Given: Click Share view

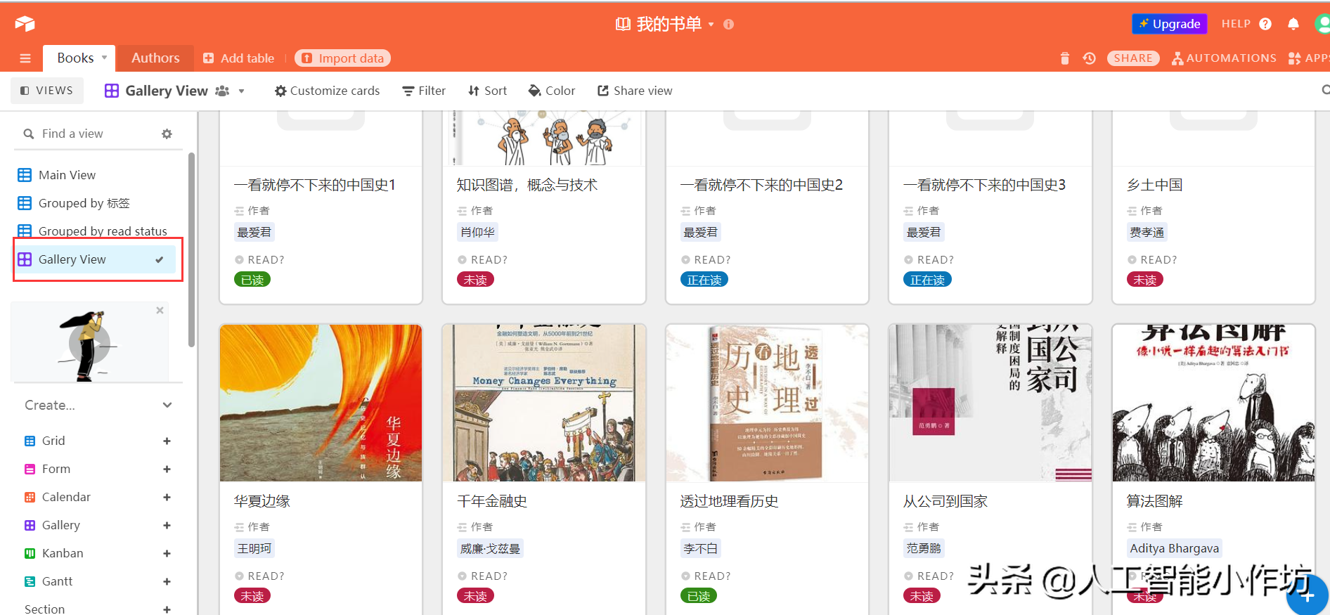Looking at the screenshot, I should click(x=635, y=91).
